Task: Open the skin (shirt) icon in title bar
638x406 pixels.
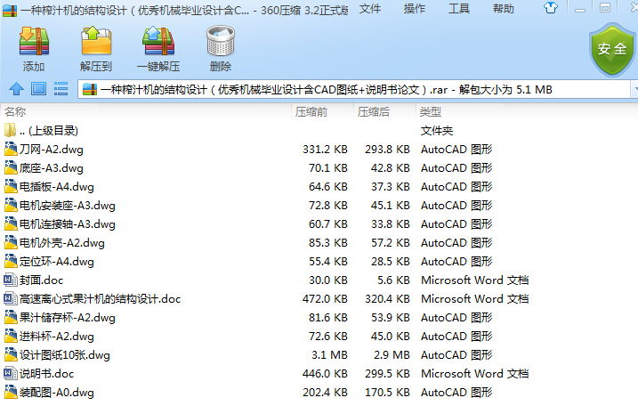Action: coord(551,8)
